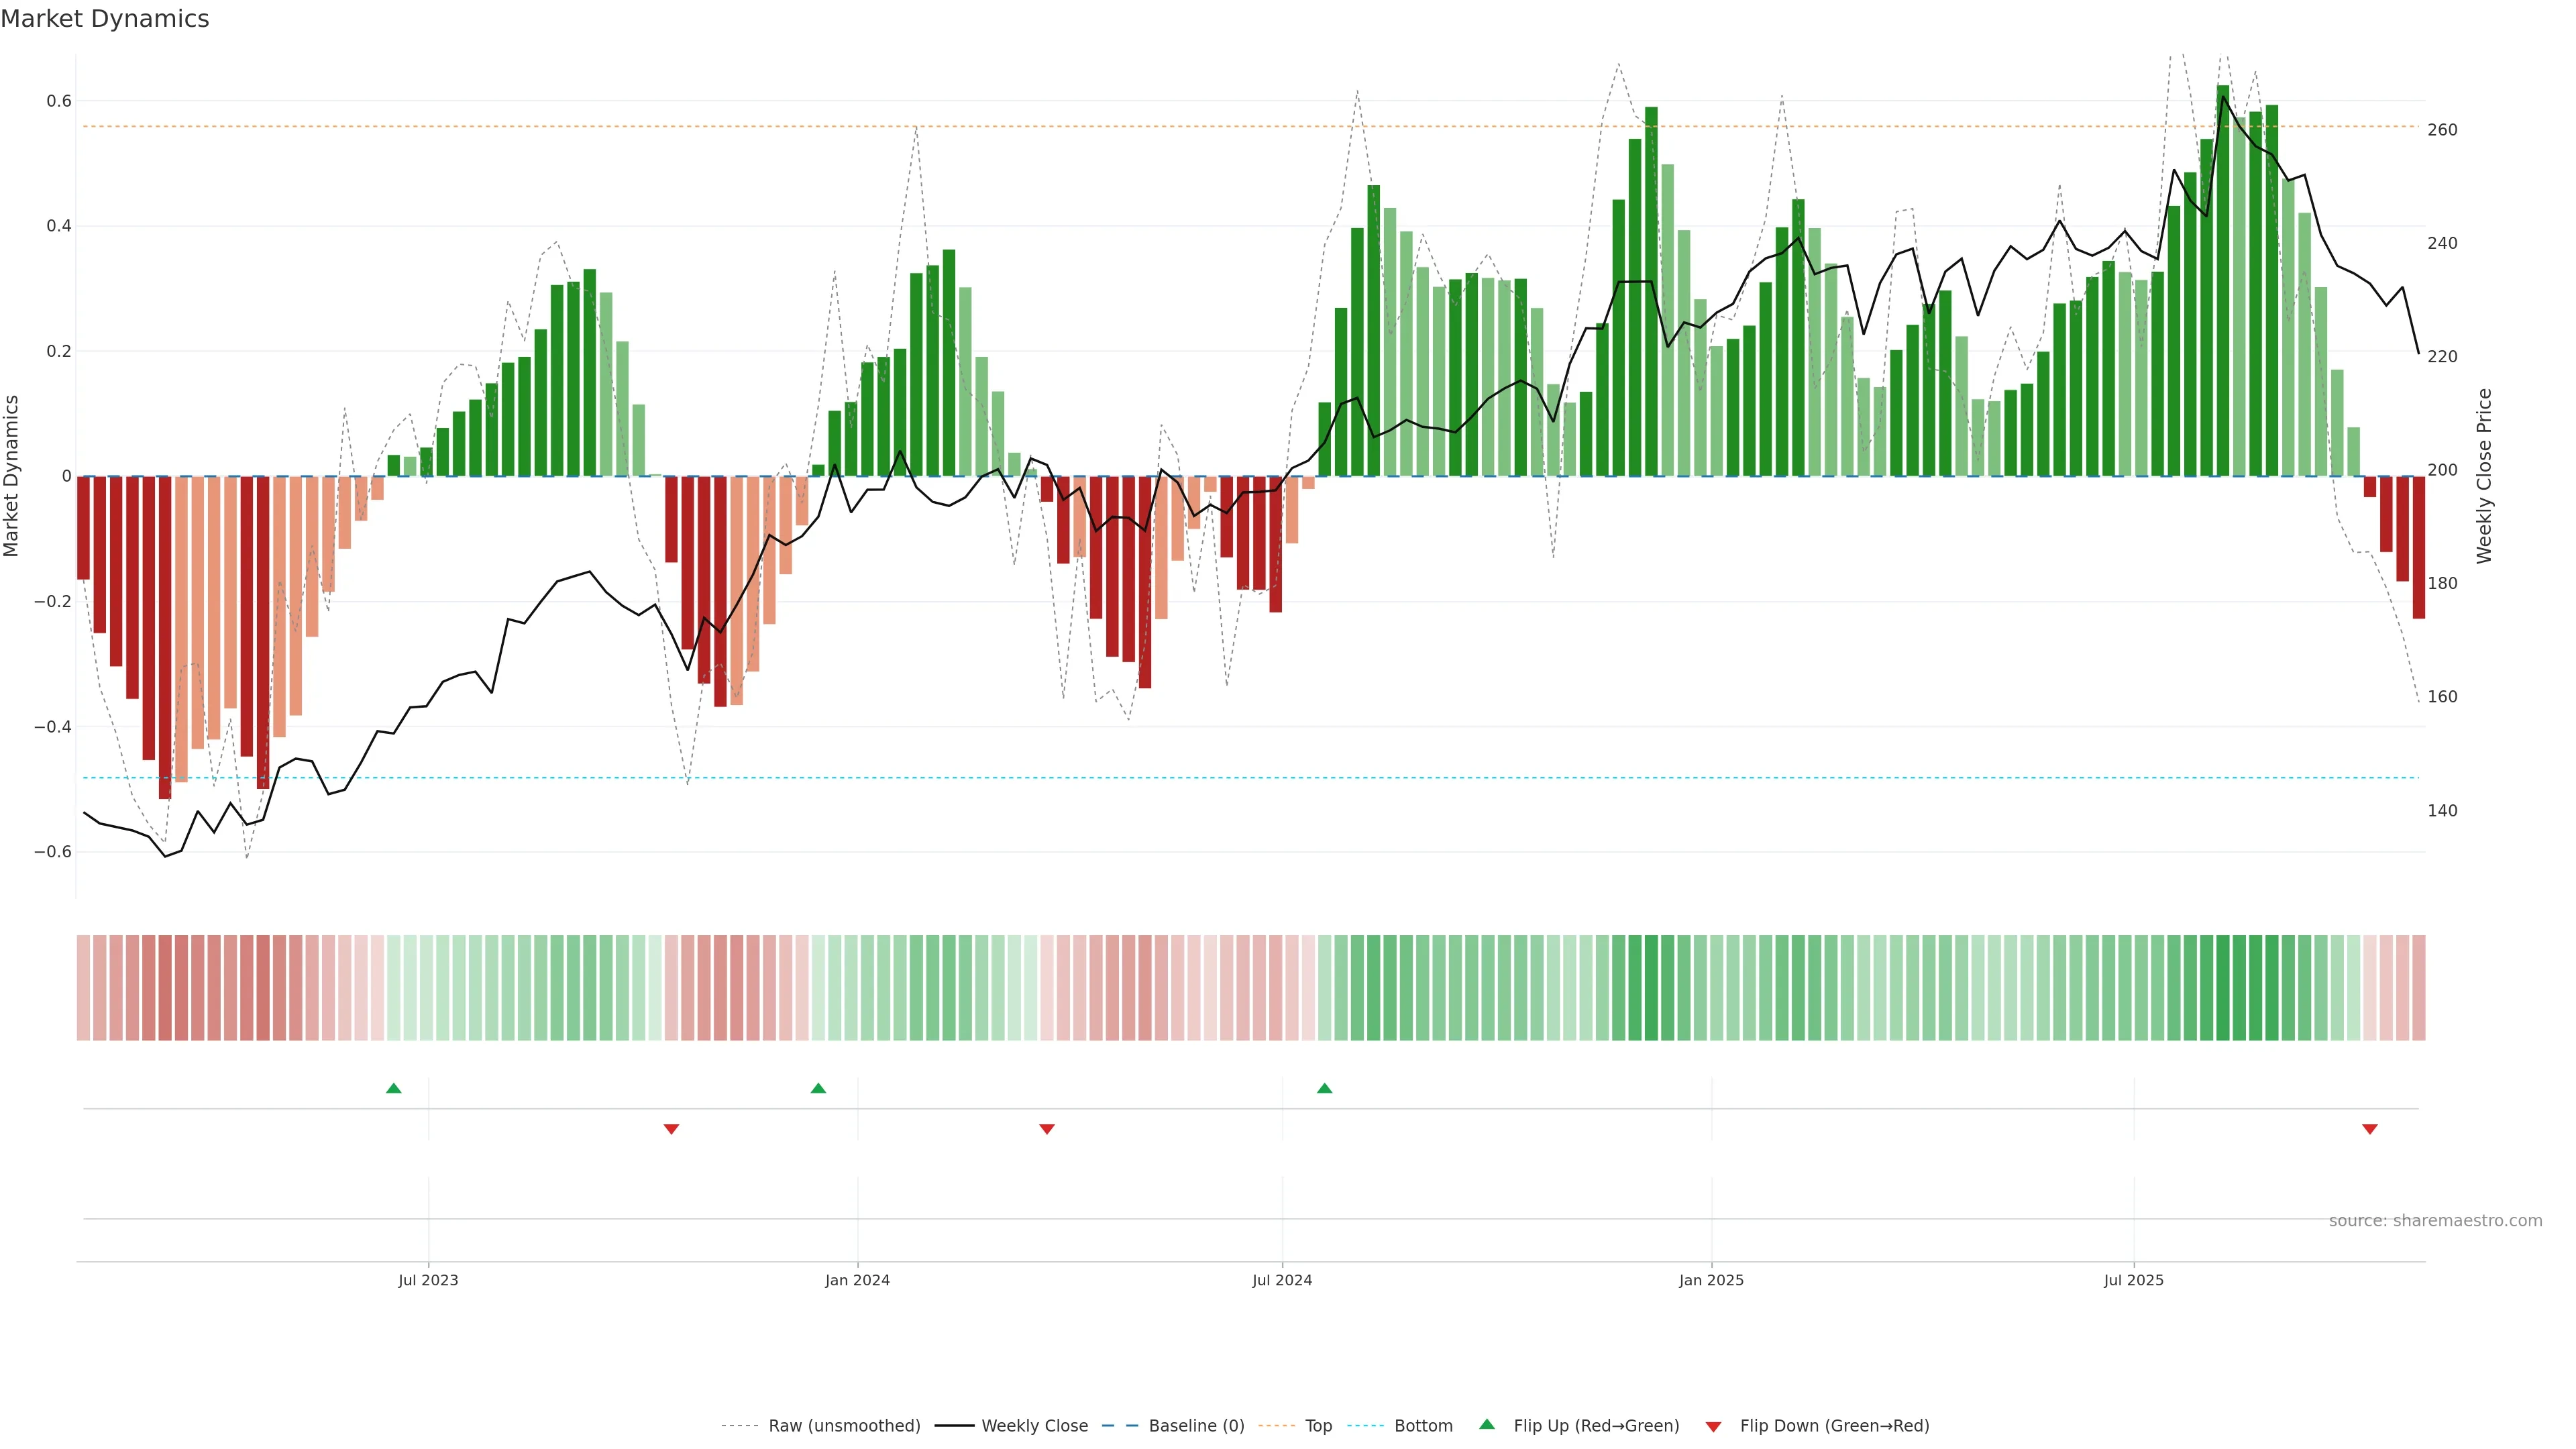Click the green Flip Up marker before Jan 2024
2576x1449 pixels.
(x=818, y=1088)
